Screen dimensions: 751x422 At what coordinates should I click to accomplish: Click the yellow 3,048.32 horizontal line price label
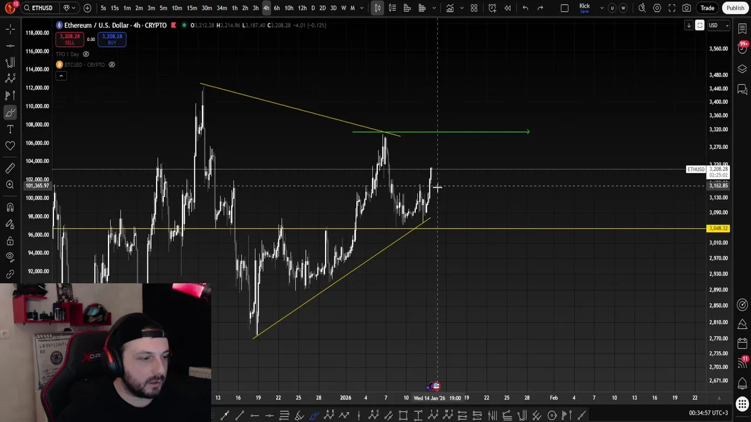click(718, 228)
